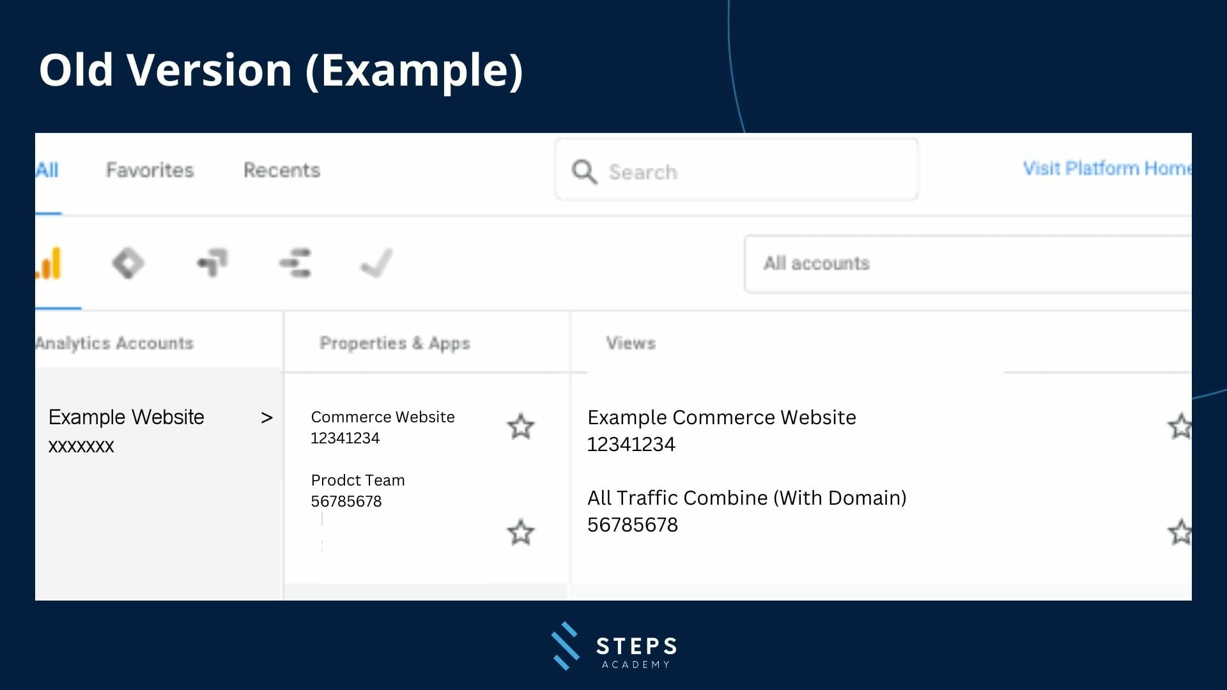Star the Example Commerce Website view
This screenshot has width=1227, height=690.
(x=1179, y=427)
